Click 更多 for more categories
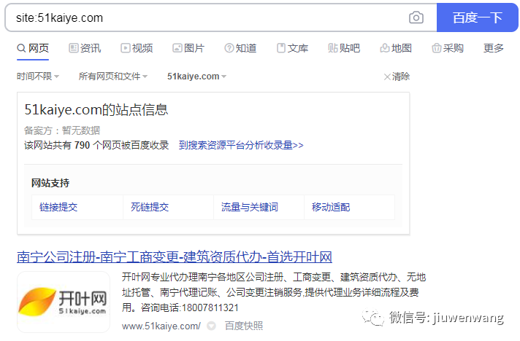 pyautogui.click(x=494, y=48)
